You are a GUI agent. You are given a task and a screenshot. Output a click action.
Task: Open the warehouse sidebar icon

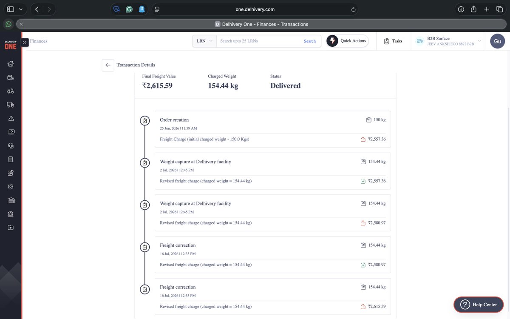[11, 200]
